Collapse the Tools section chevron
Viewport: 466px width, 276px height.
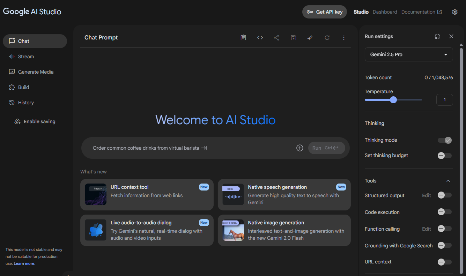pos(448,181)
